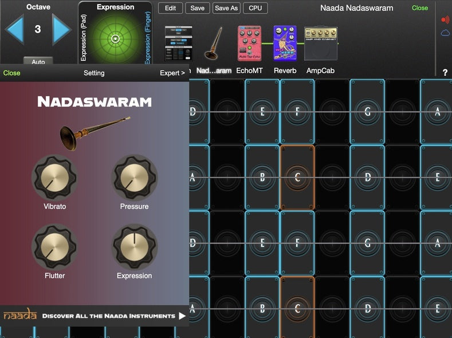Open help with the question mark icon
Viewport: 452px width, 338px height.
(445, 72)
